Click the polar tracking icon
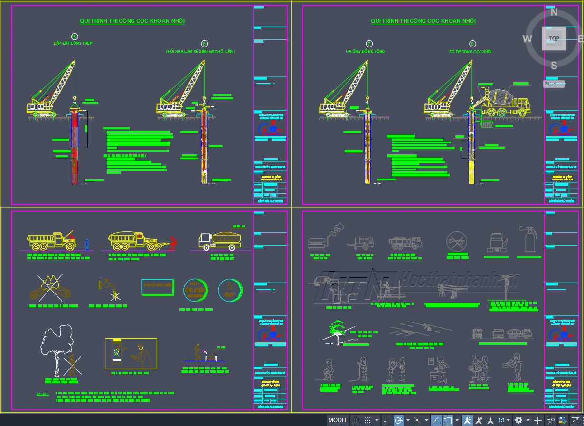584x426 pixels. [x=398, y=420]
